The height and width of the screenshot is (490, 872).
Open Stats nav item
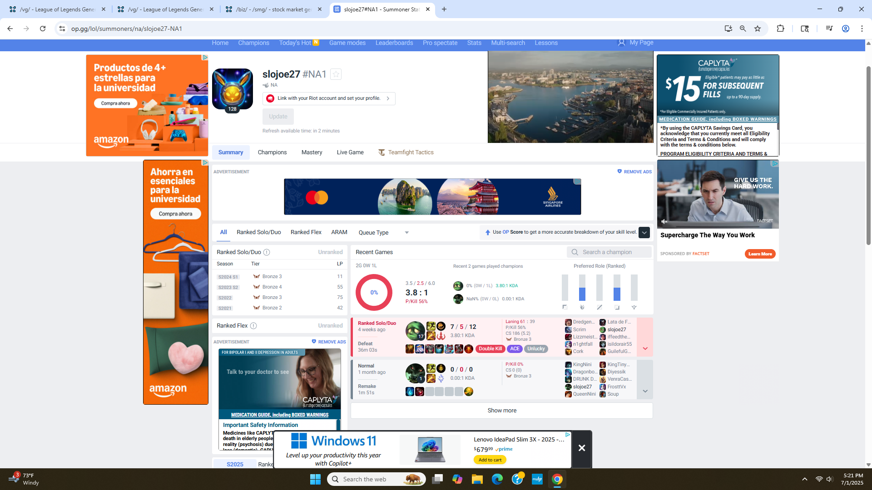[x=474, y=43]
